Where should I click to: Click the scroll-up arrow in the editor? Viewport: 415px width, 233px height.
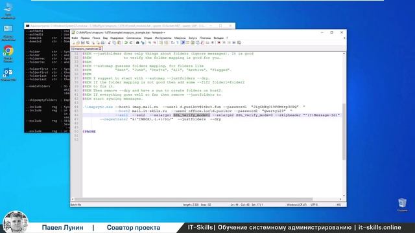point(344,54)
